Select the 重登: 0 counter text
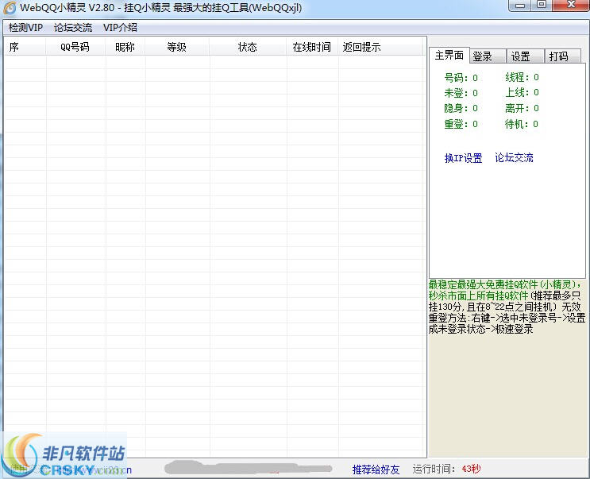Image resolution: width=590 pixels, height=479 pixels. [x=461, y=124]
